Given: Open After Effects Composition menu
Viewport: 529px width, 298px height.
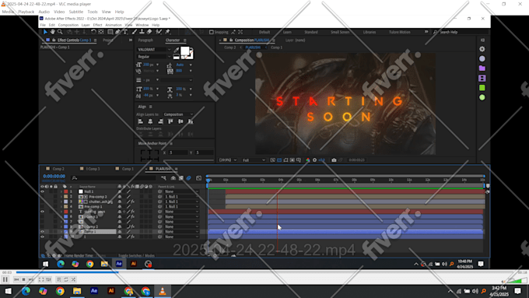Looking at the screenshot, I should point(68,25).
